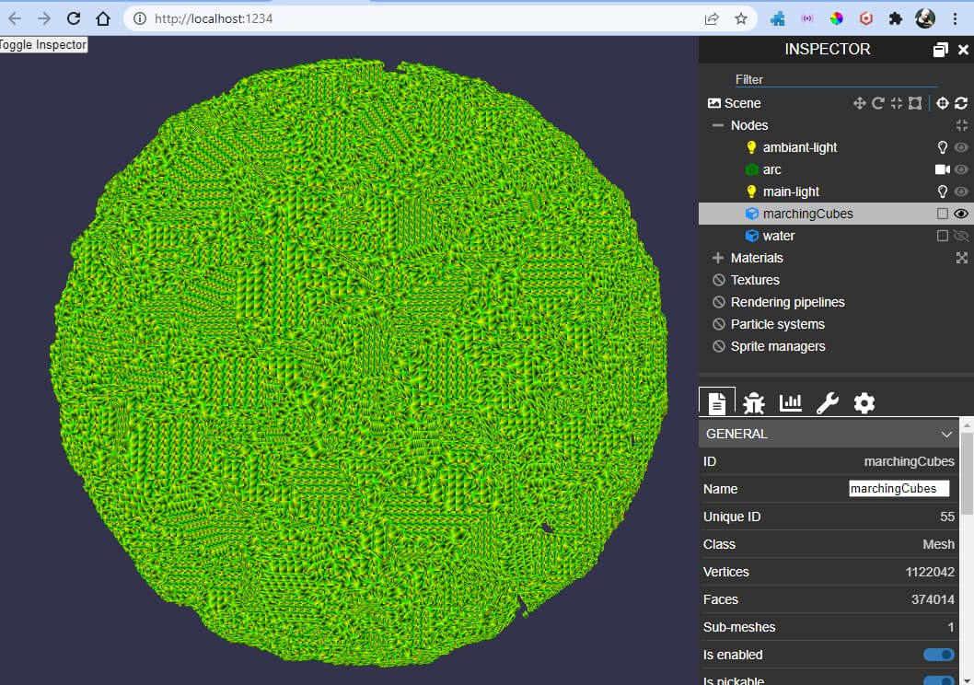
Task: Hide the marchingCubes mesh with eye icon
Action: pos(961,214)
